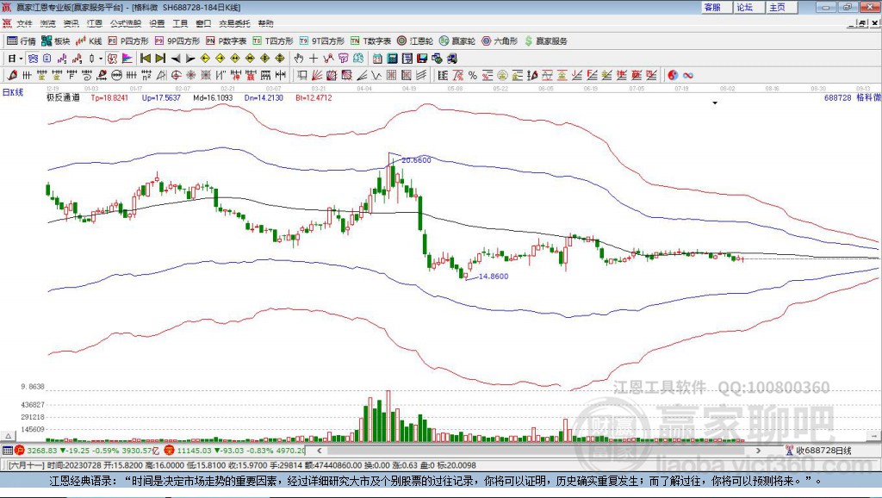Toggle the highlighted 极反 channel icon
Image resolution: width=882 pixels, height=498 pixels.
tap(112, 59)
